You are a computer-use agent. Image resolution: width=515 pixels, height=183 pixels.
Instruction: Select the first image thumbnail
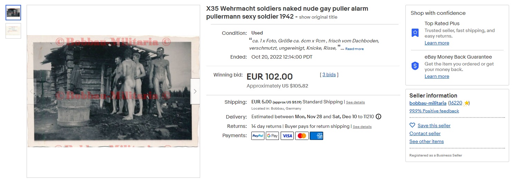click(x=13, y=13)
